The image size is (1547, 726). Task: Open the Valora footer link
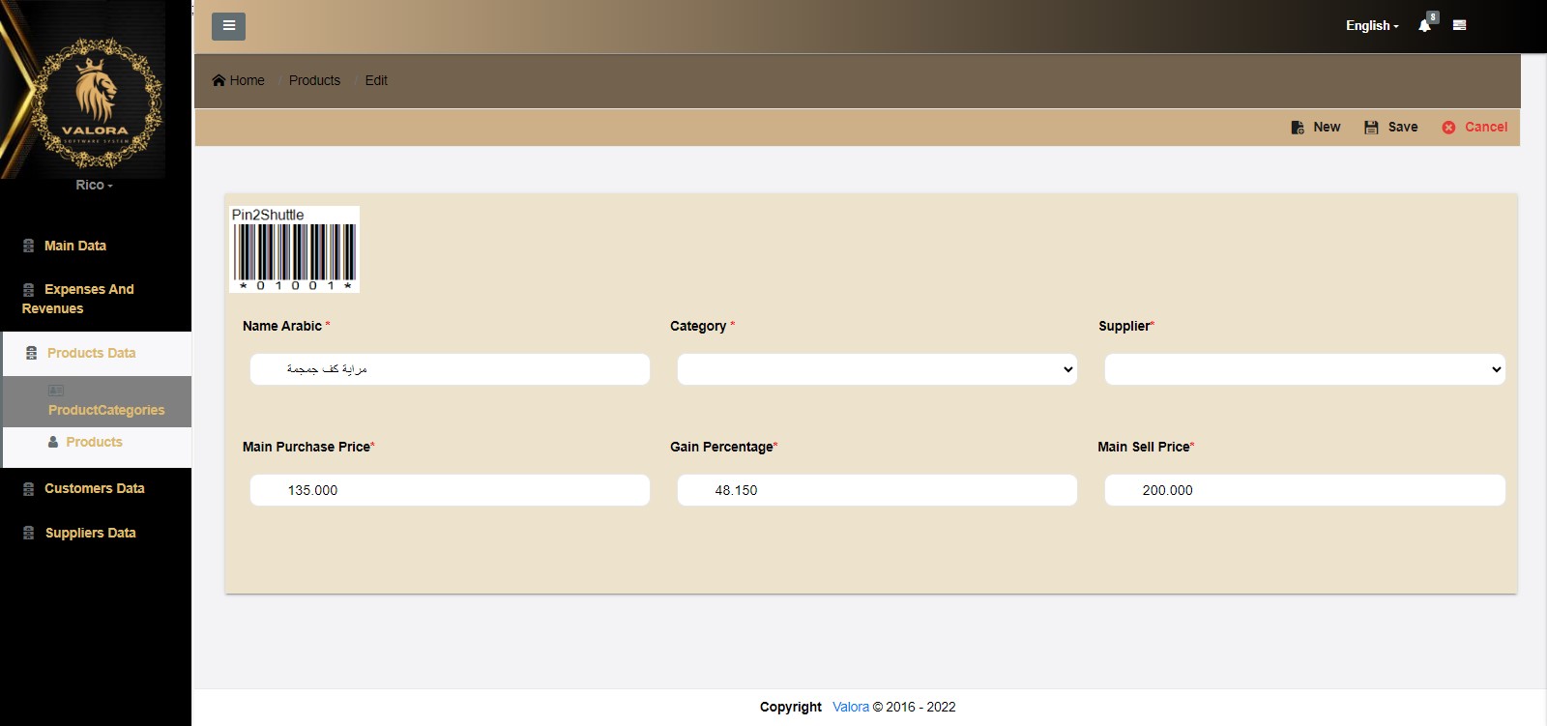851,707
